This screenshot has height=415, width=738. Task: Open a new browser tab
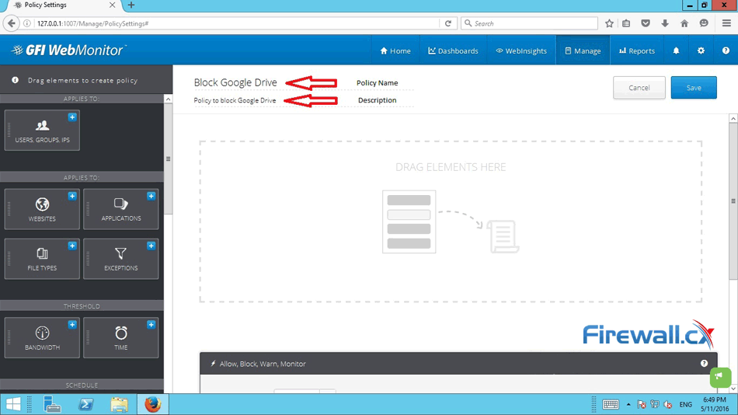[x=131, y=5]
